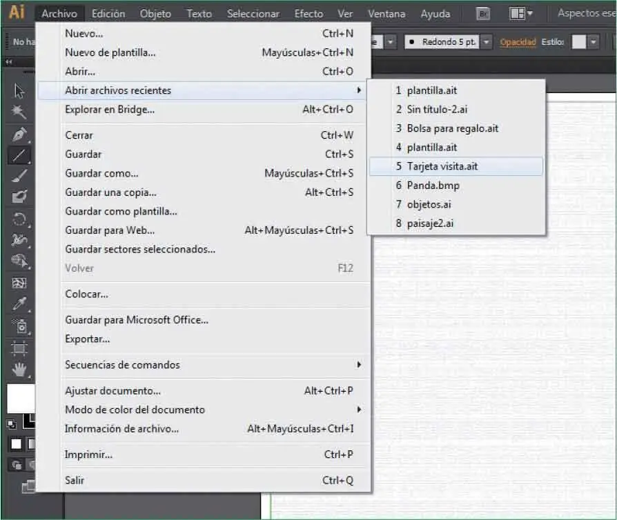
Task: Choose Imprimir... menu item
Action: pos(204,454)
